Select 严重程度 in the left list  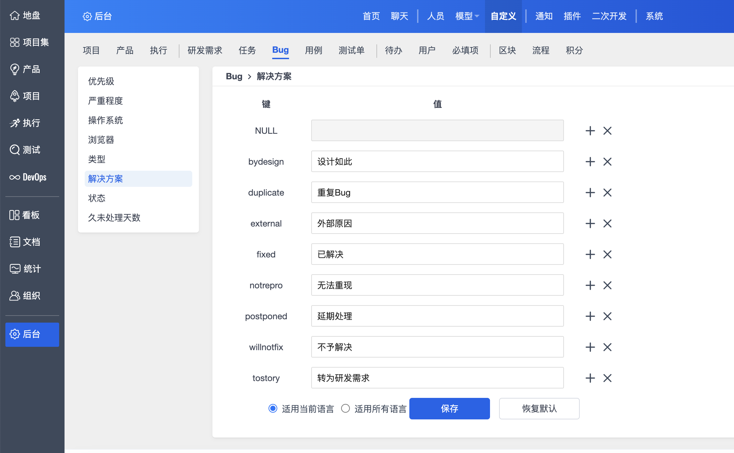point(106,101)
